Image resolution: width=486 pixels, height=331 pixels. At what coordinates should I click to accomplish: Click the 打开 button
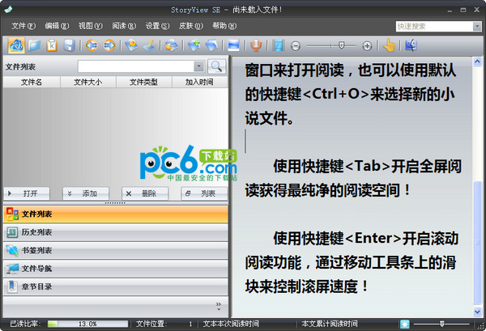point(27,193)
